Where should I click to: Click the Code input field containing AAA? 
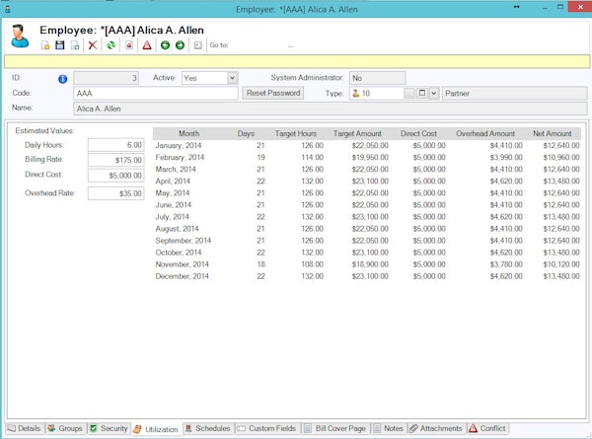pyautogui.click(x=156, y=94)
